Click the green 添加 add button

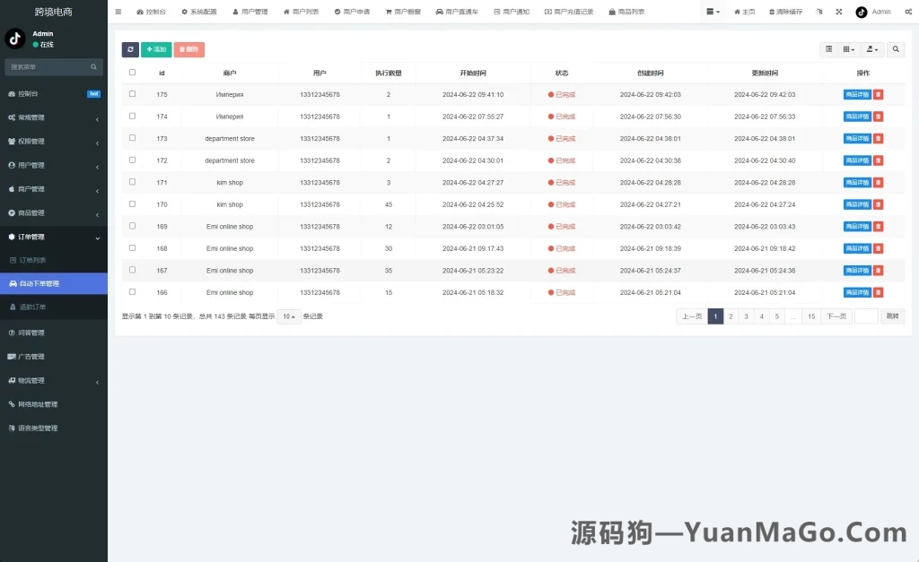point(156,49)
